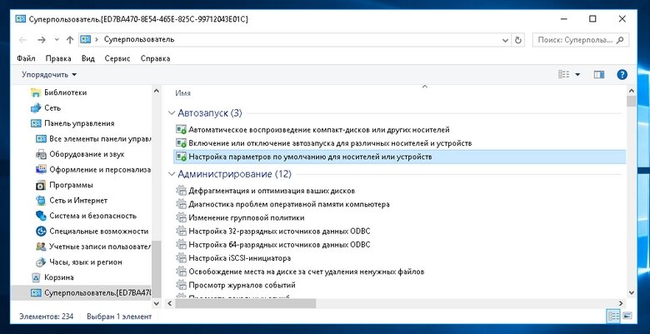Expand address bar history dropdown
The image size is (650, 334).
(505, 40)
